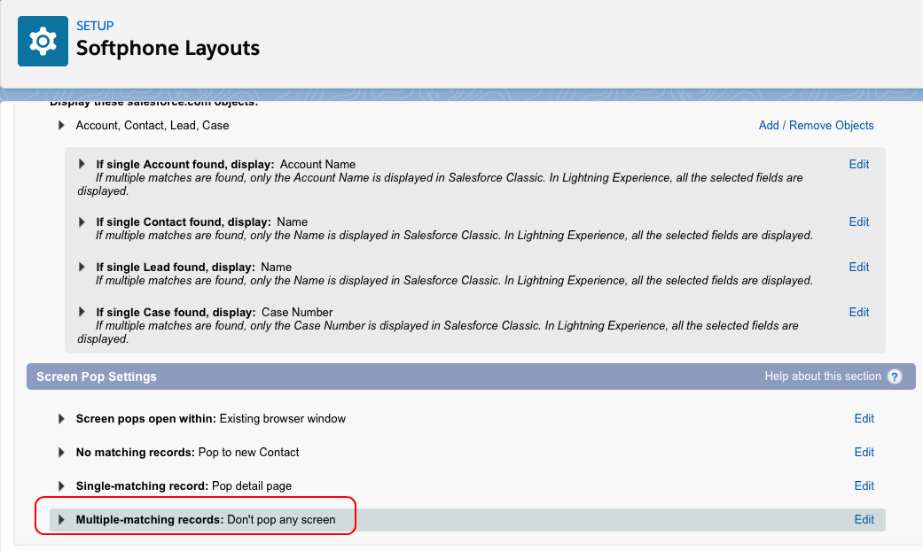Edit the single Lead found display fields
Viewport: 923px width, 551px height.
click(x=859, y=267)
